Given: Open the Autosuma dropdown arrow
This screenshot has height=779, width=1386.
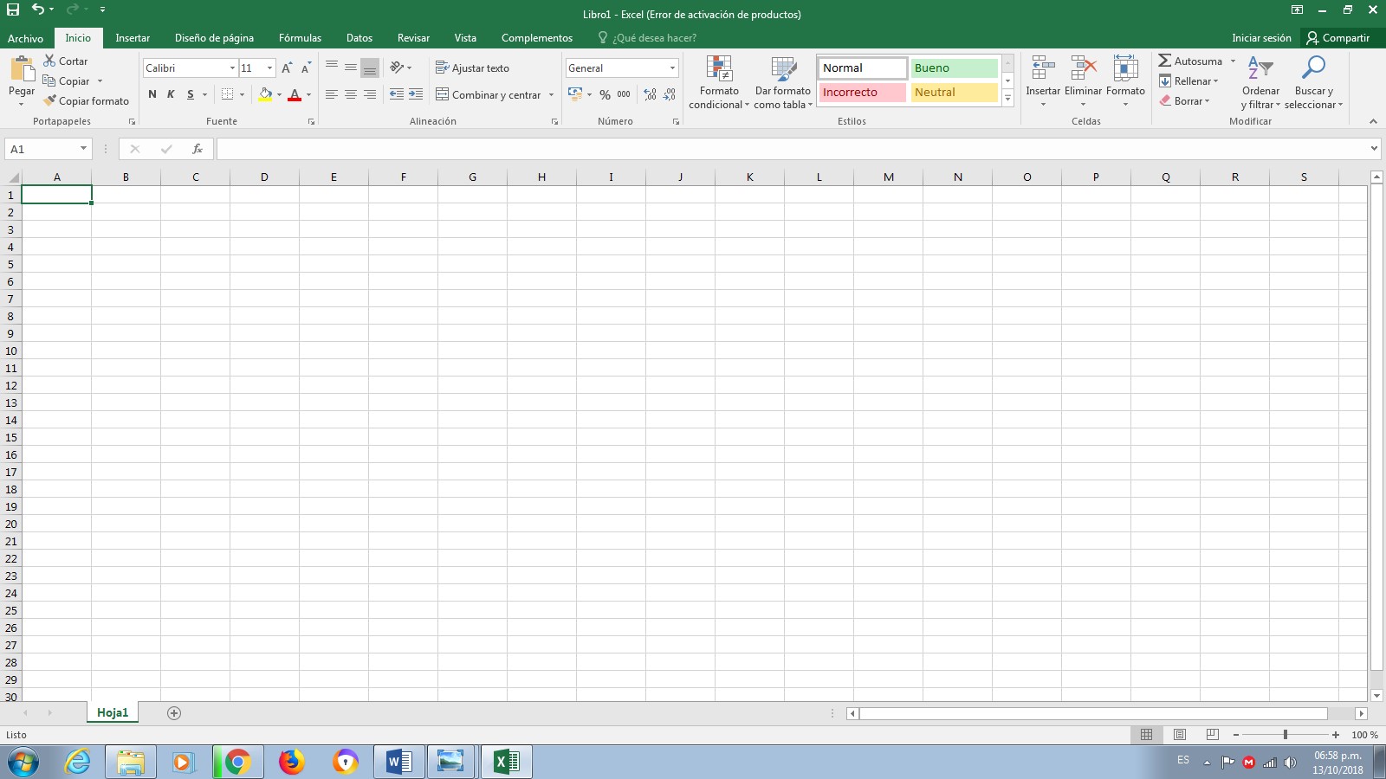Looking at the screenshot, I should [1233, 61].
